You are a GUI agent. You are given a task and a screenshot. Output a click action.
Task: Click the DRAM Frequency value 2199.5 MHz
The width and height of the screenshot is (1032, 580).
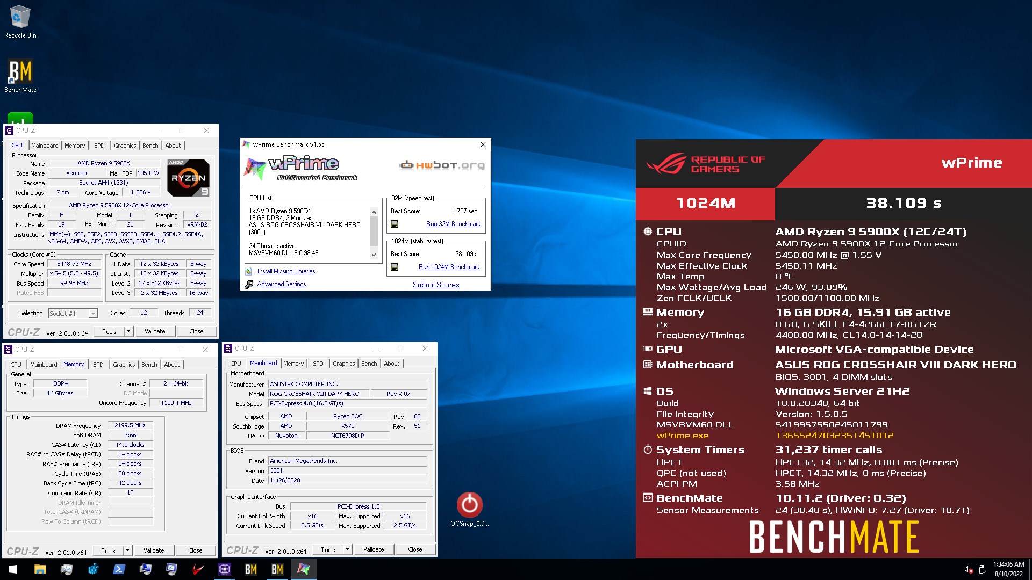[130, 425]
